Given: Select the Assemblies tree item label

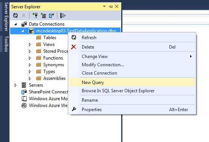Looking at the screenshot, I should click(54, 78).
